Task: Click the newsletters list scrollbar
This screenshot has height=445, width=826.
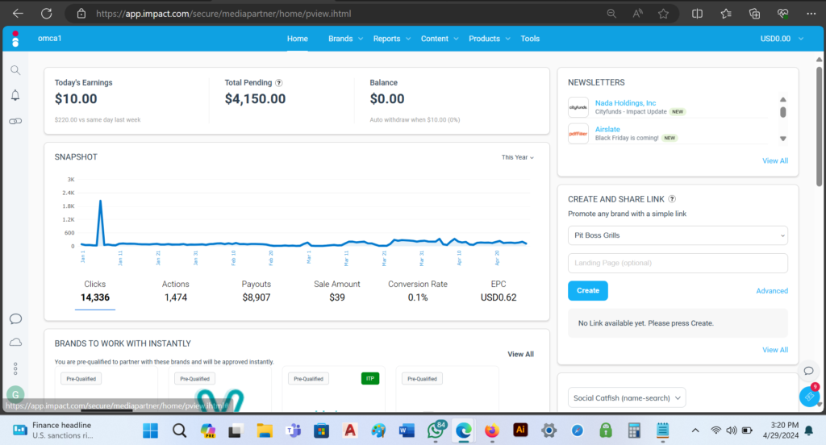Action: [x=782, y=113]
